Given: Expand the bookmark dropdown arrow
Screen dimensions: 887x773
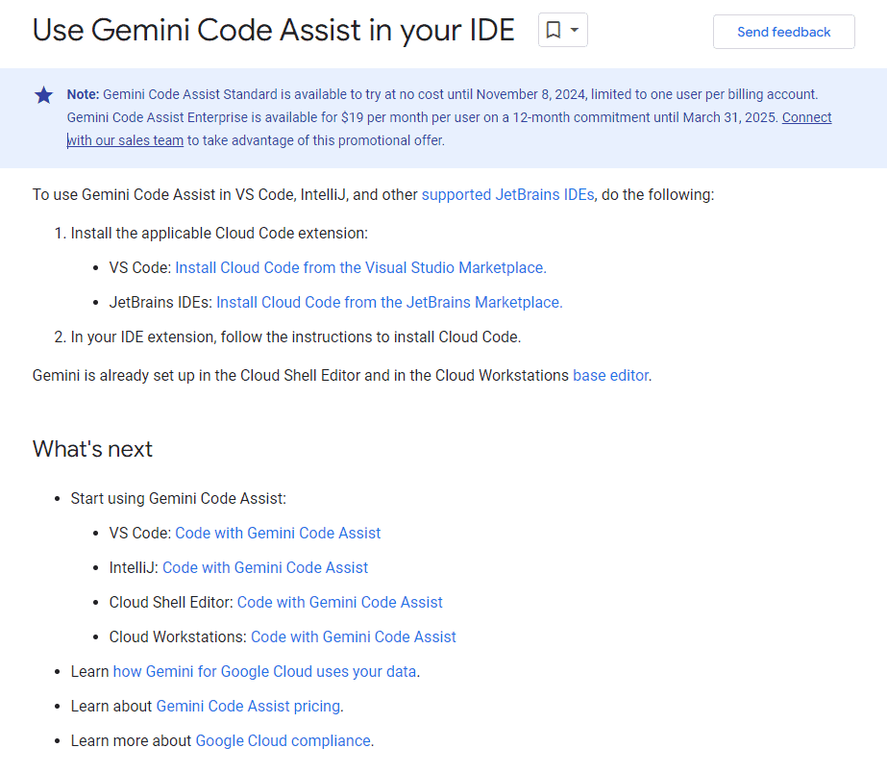Looking at the screenshot, I should (x=575, y=31).
